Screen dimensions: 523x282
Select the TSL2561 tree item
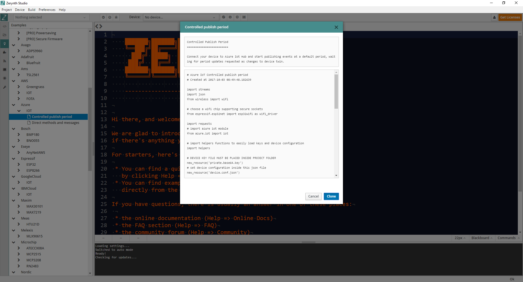[33, 75]
